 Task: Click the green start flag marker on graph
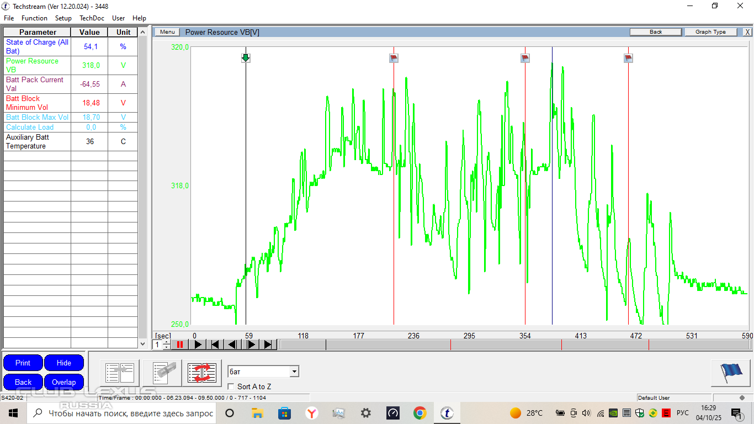(x=246, y=58)
